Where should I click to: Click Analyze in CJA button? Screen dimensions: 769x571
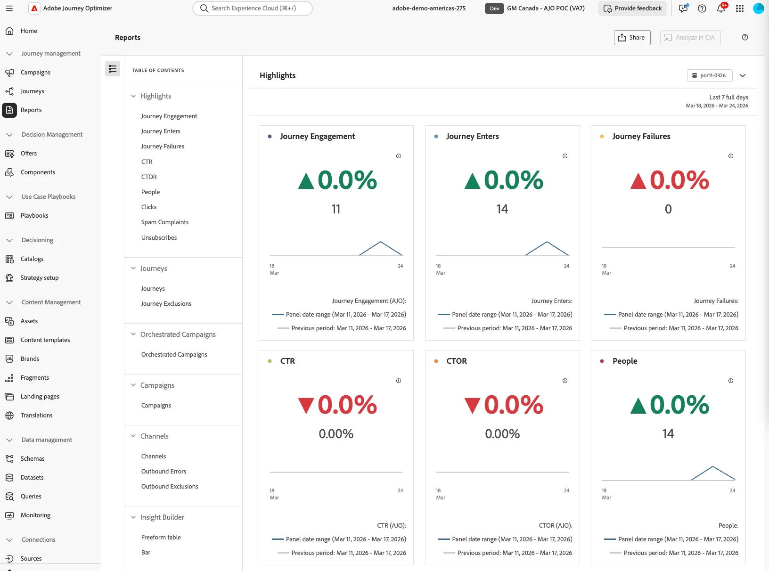[690, 38]
